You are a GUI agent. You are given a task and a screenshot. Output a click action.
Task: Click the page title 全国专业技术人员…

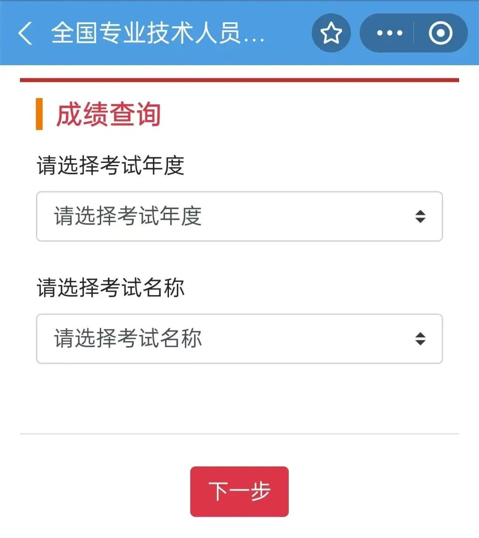(x=157, y=33)
